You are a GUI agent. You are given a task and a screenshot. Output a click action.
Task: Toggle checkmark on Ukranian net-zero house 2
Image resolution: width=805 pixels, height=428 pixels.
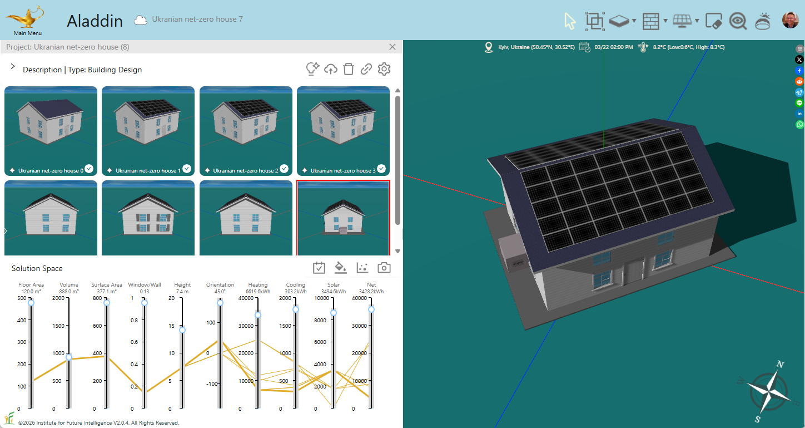(x=284, y=169)
